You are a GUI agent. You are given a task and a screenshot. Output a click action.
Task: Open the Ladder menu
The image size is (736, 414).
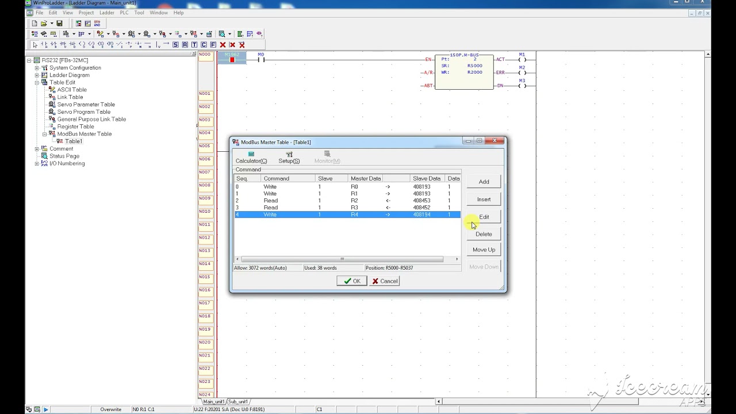click(107, 13)
